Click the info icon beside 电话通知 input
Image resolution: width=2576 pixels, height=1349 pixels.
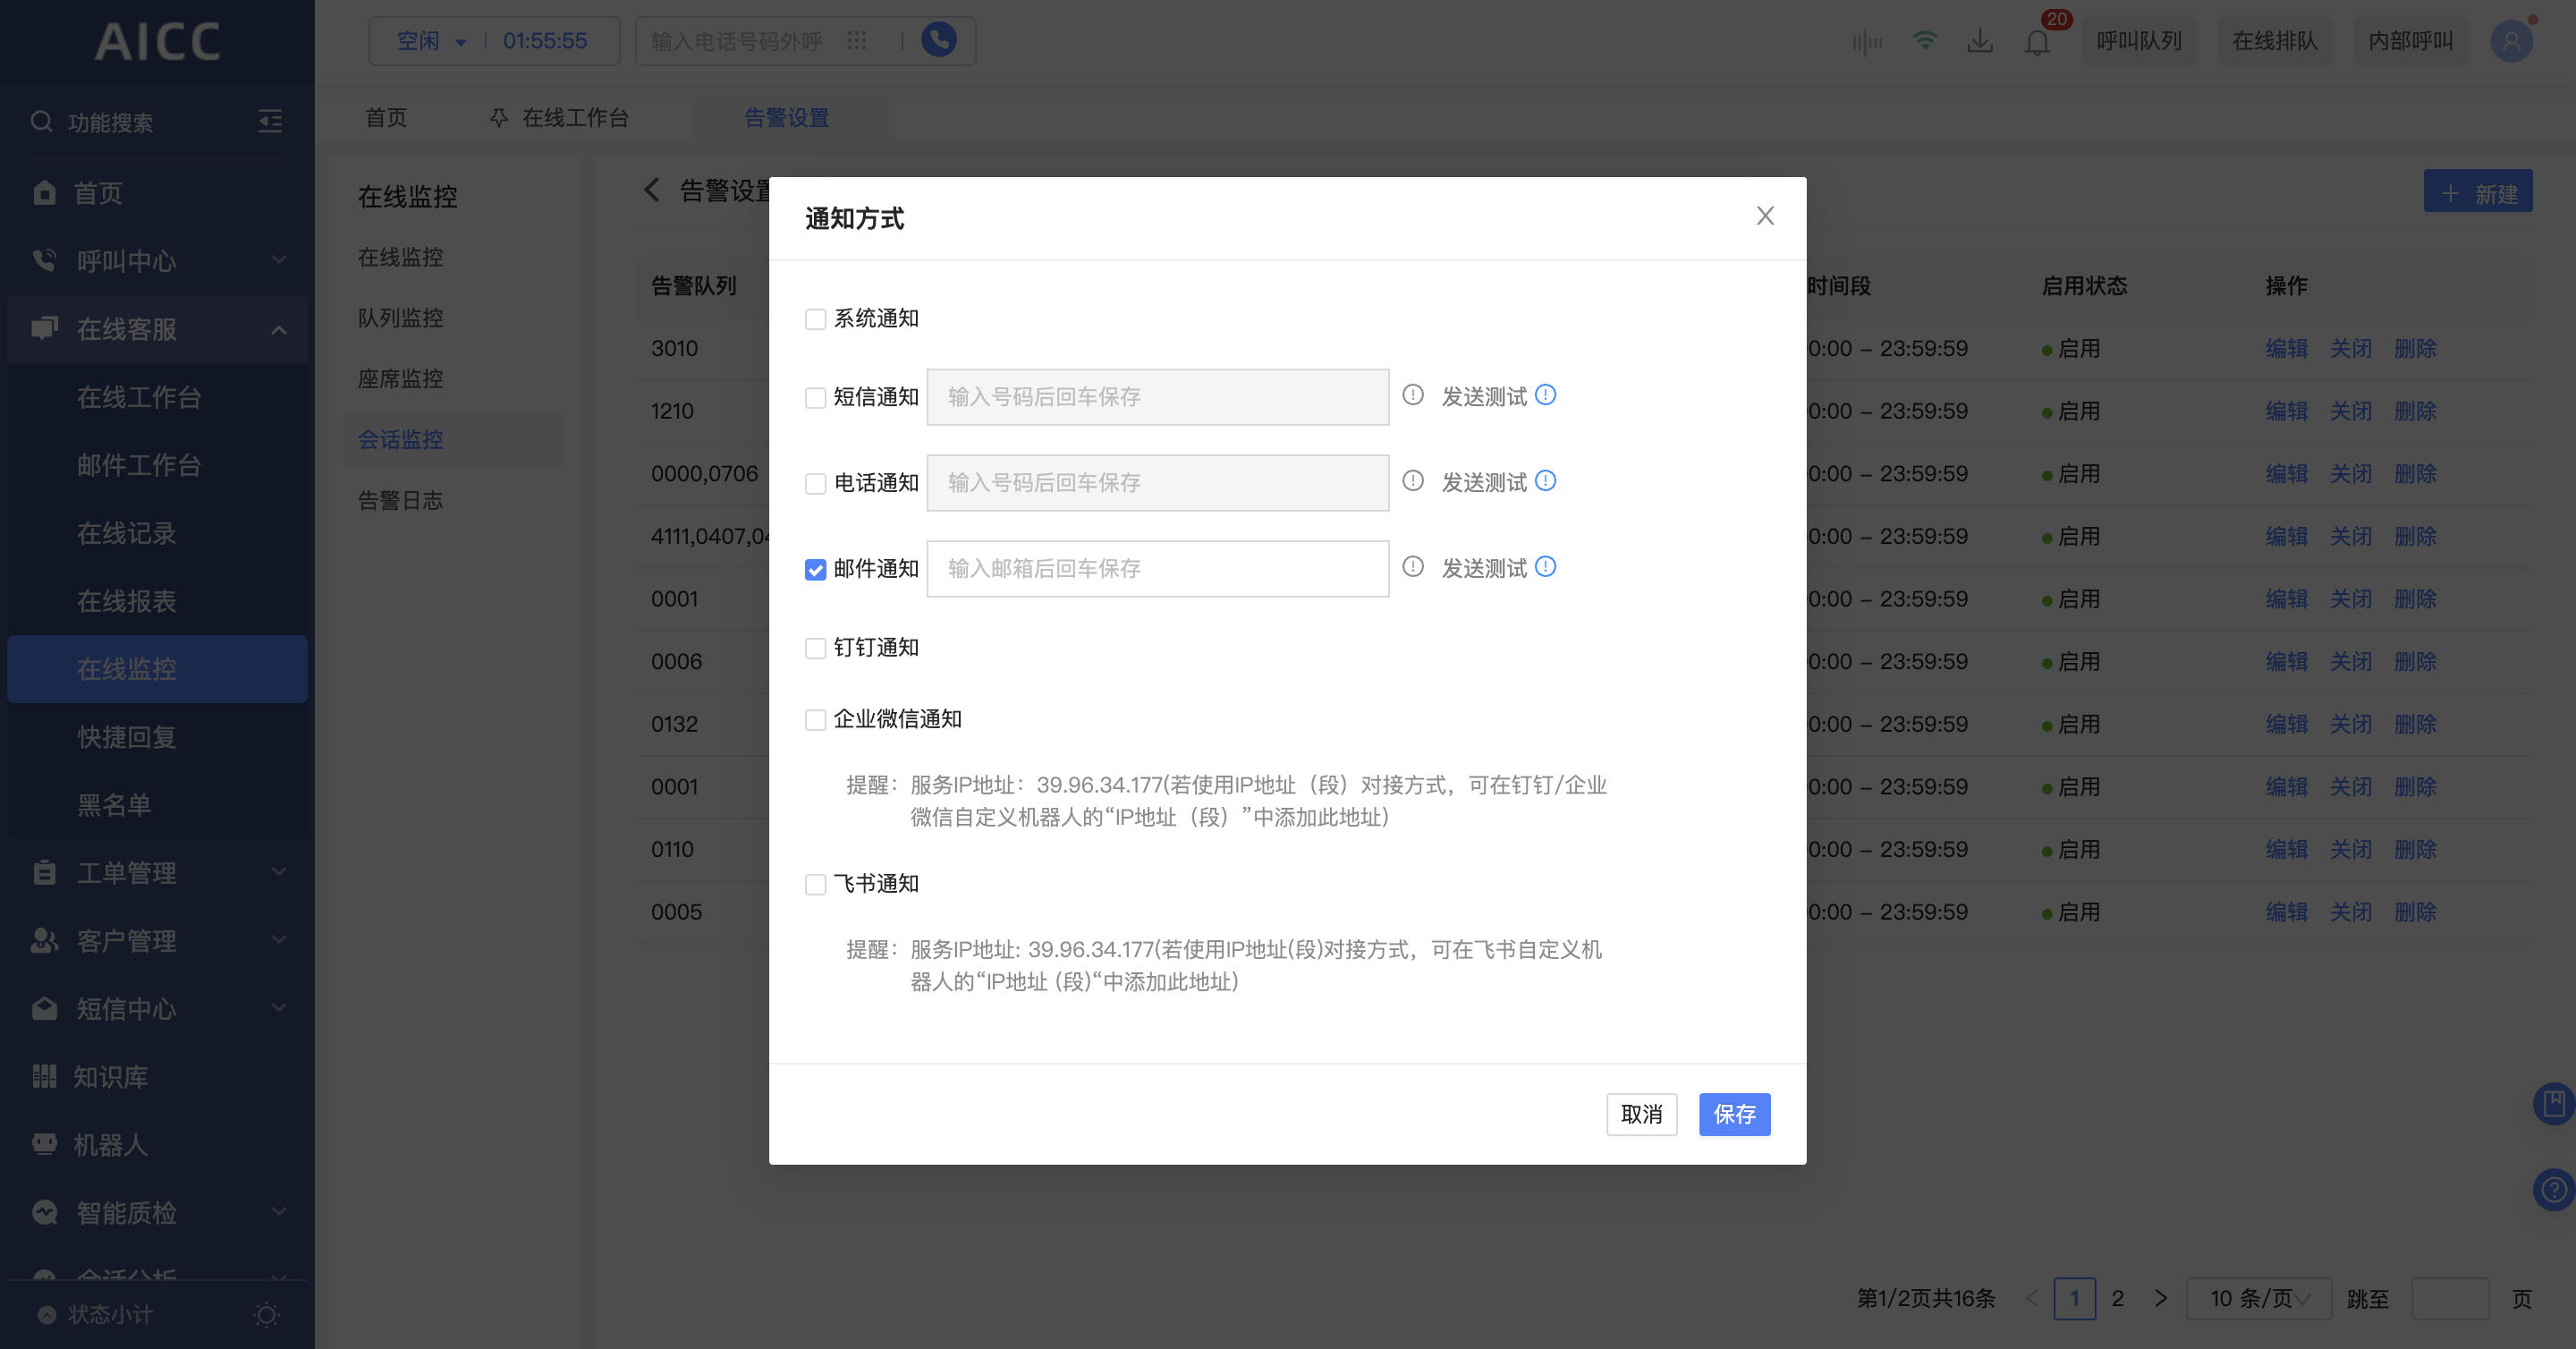coord(1412,481)
